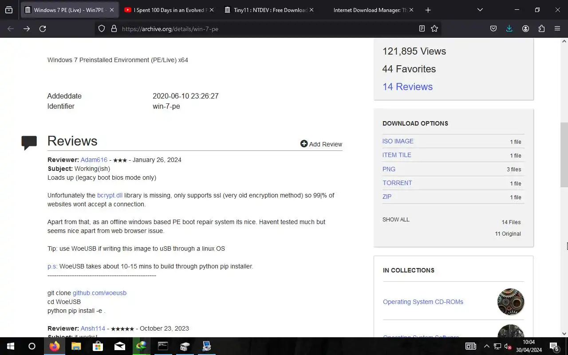Open Firefox application menu
Screen dimensions: 568x355
(x=557, y=28)
